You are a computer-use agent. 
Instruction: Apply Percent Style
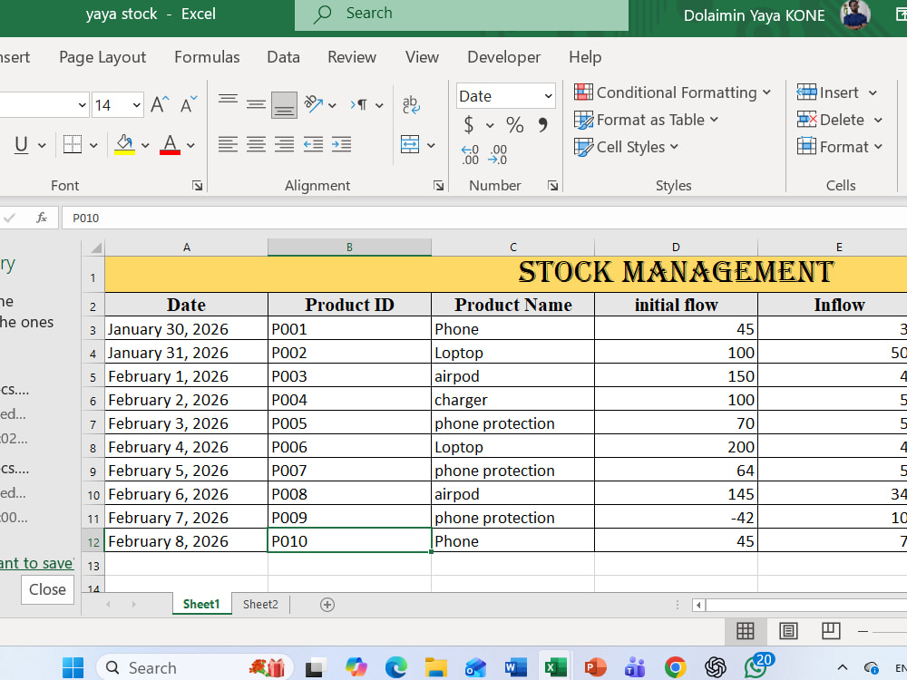pos(514,125)
